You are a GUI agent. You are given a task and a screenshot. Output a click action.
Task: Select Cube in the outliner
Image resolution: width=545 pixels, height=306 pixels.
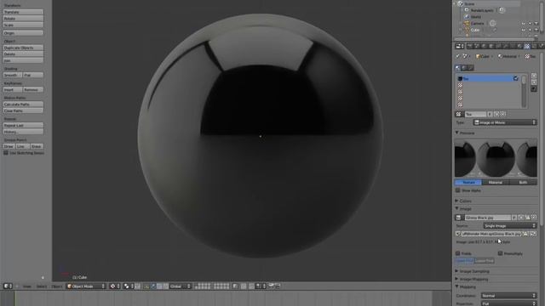[x=475, y=30]
